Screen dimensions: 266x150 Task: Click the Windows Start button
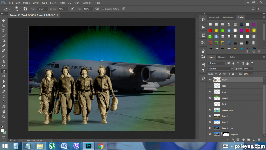coord(5,146)
